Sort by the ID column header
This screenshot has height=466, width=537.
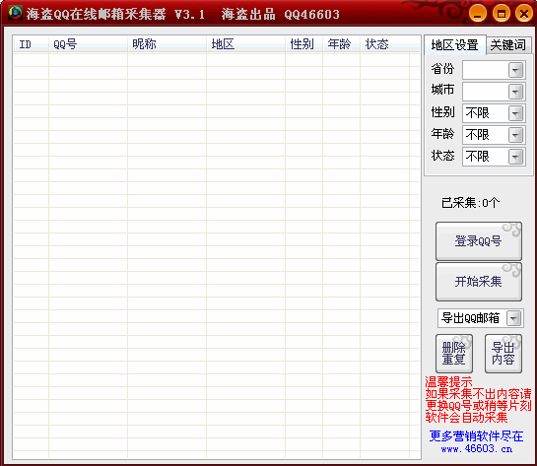click(31, 44)
